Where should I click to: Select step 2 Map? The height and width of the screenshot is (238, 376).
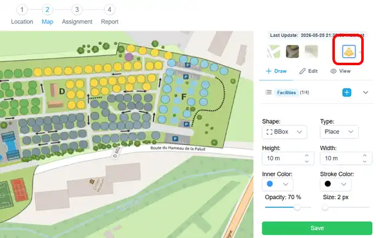click(47, 15)
